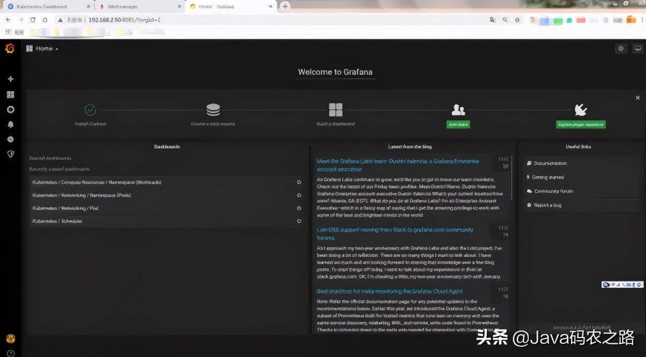Open Alerting bell icon in sidebar
646x357 pixels.
tap(11, 124)
